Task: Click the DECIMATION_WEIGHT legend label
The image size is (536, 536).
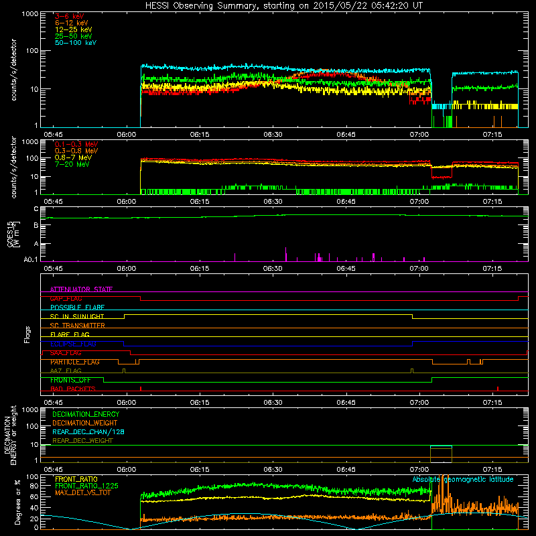Action: click(x=85, y=423)
